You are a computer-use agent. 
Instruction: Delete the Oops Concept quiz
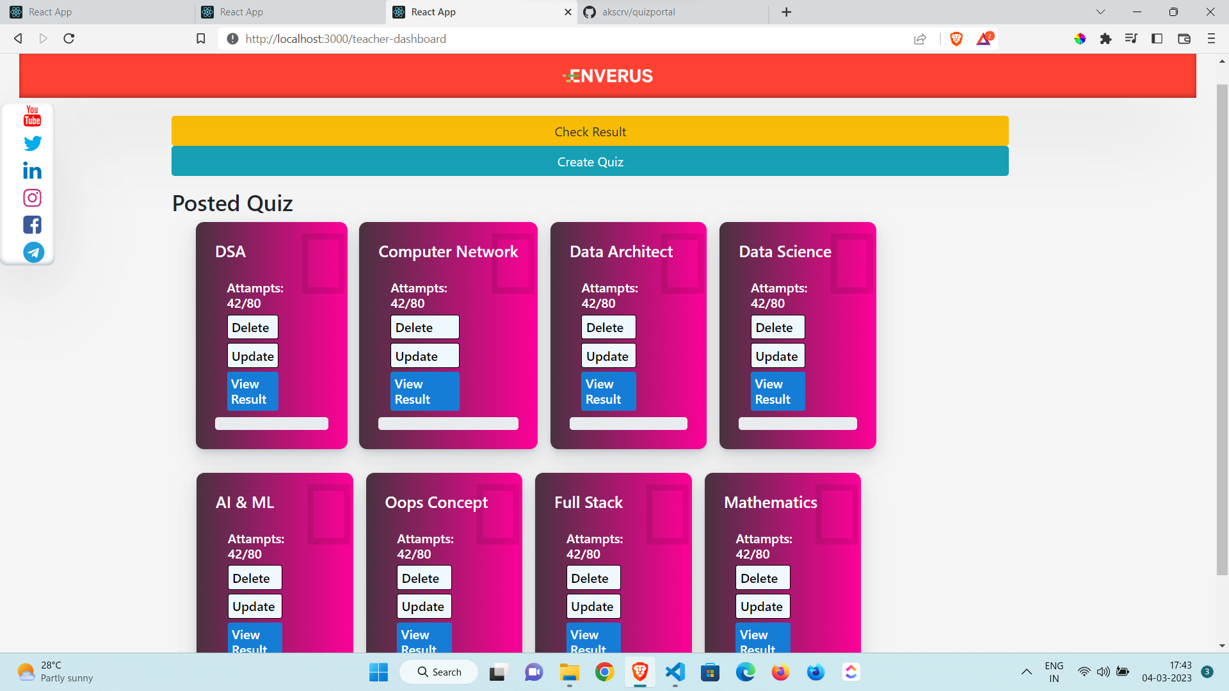[x=424, y=578]
